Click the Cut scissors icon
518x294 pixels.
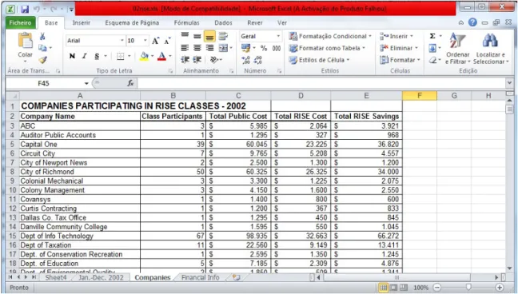tap(42, 36)
